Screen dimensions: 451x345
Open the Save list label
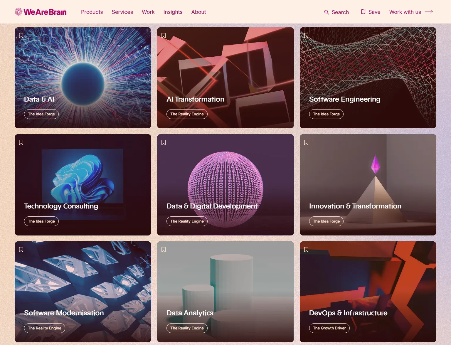coord(374,12)
